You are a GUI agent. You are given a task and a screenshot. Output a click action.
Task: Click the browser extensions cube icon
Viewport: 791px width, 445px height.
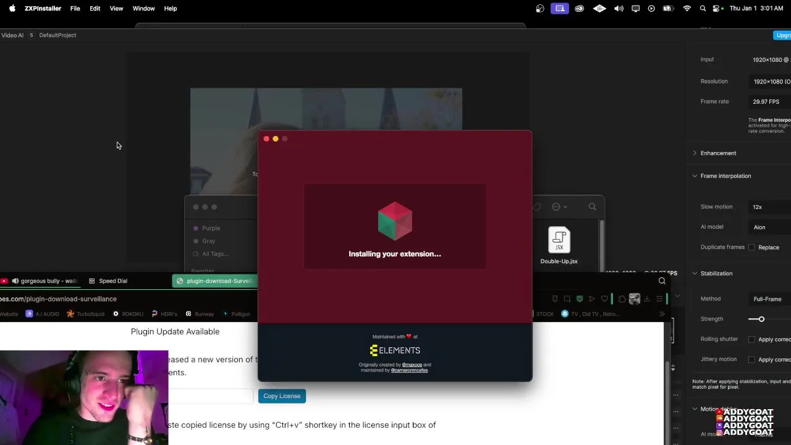pyautogui.click(x=622, y=299)
